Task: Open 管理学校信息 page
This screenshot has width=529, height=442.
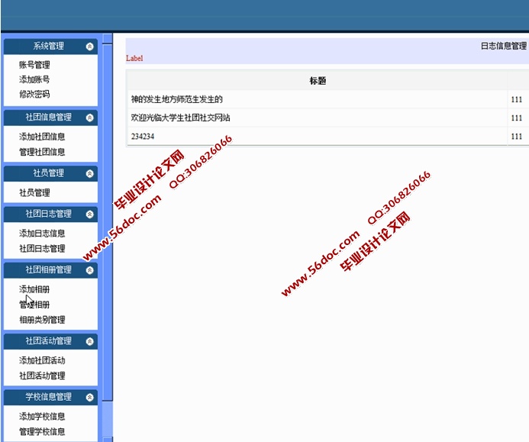Action: pyautogui.click(x=42, y=431)
